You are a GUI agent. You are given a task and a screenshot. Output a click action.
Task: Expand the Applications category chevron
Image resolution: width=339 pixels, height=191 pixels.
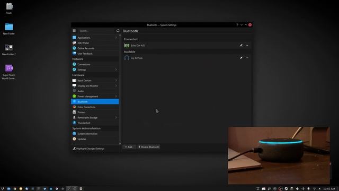click(116, 38)
